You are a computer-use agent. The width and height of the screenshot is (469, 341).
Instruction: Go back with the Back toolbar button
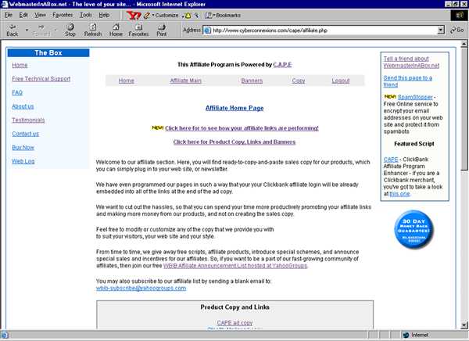13,30
